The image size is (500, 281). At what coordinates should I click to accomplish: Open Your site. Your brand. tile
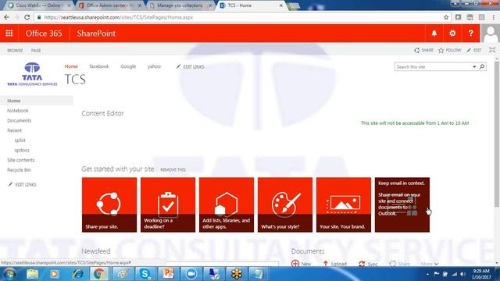pyautogui.click(x=344, y=205)
